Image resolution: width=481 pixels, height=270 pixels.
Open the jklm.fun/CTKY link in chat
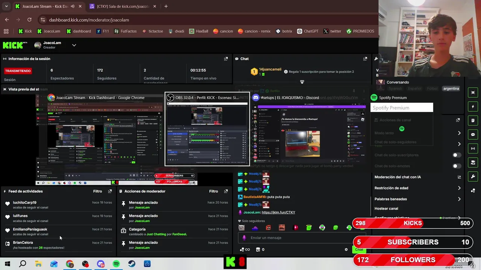click(x=278, y=212)
